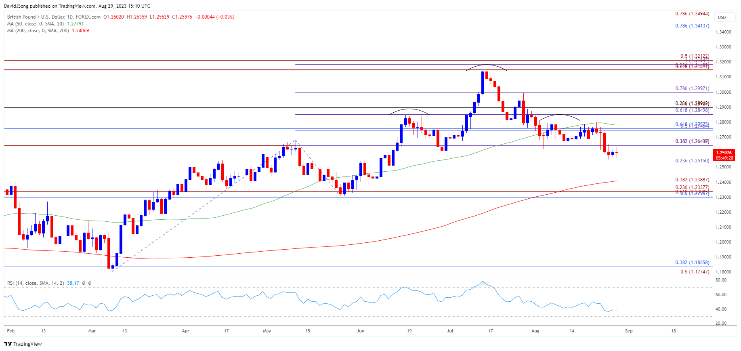Image resolution: width=741 pixels, height=351 pixels.
Task: Click the RSI 80.00 axis label
Action: pyautogui.click(x=721, y=280)
